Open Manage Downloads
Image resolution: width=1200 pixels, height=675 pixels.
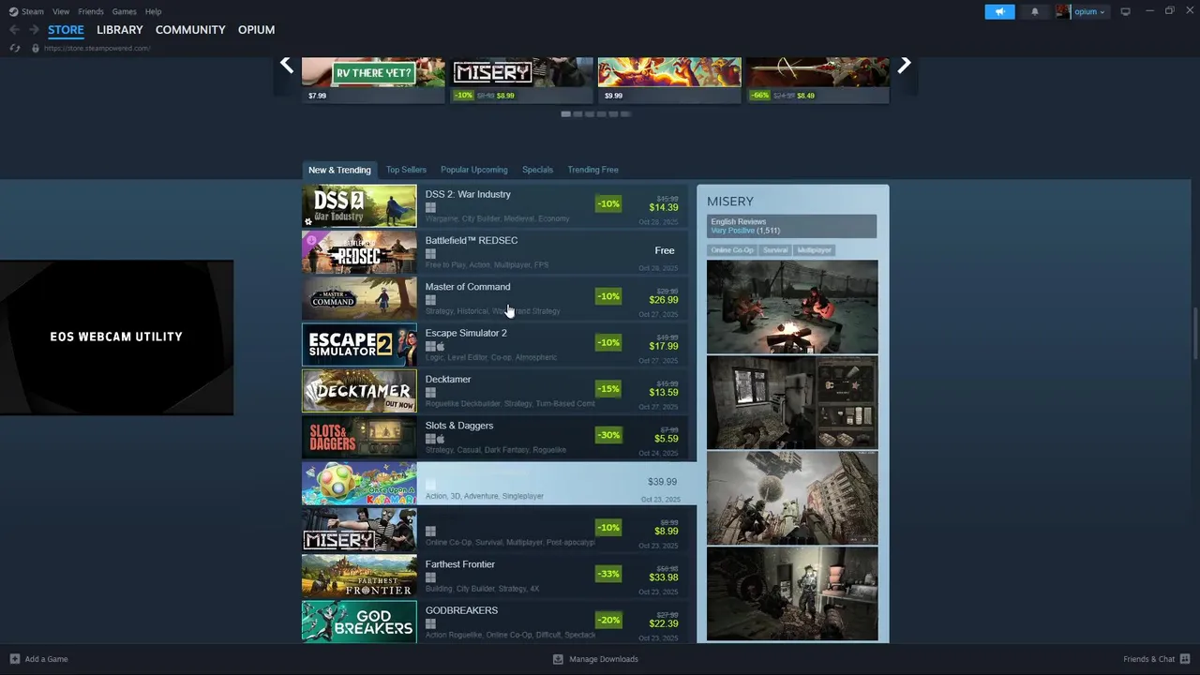click(x=595, y=659)
